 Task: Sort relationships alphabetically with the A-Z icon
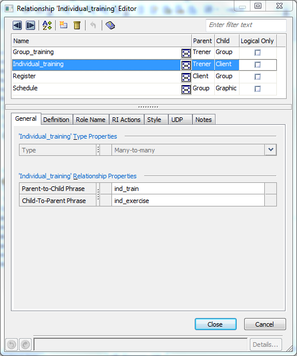pyautogui.click(x=47, y=25)
